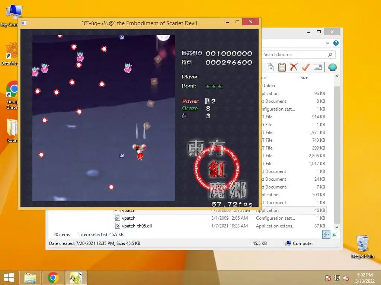Expand the Explorer ribbon chevron
The width and height of the screenshot is (381, 285).
327,43
